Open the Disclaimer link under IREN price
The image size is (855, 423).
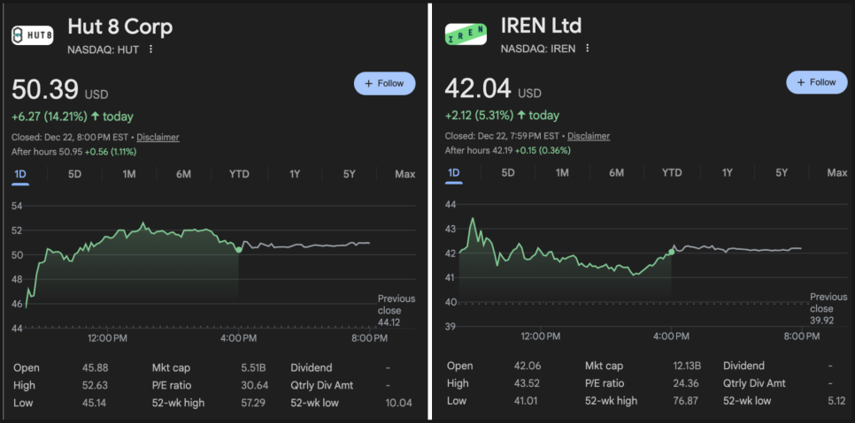point(589,136)
